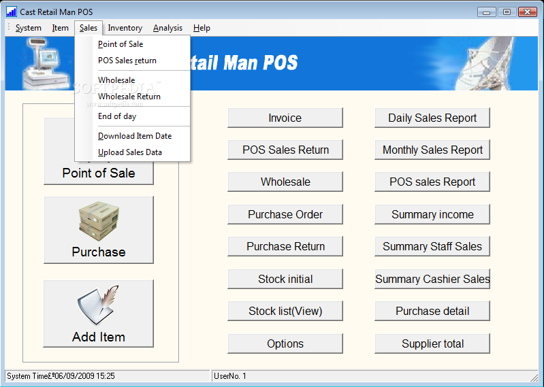Open the POS sales Report
This screenshot has height=387, width=544.
pyautogui.click(x=432, y=182)
